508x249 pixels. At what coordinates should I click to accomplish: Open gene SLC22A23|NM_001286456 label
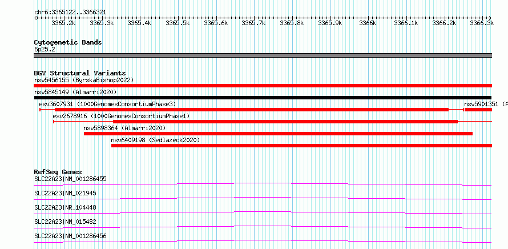[x=70, y=236]
